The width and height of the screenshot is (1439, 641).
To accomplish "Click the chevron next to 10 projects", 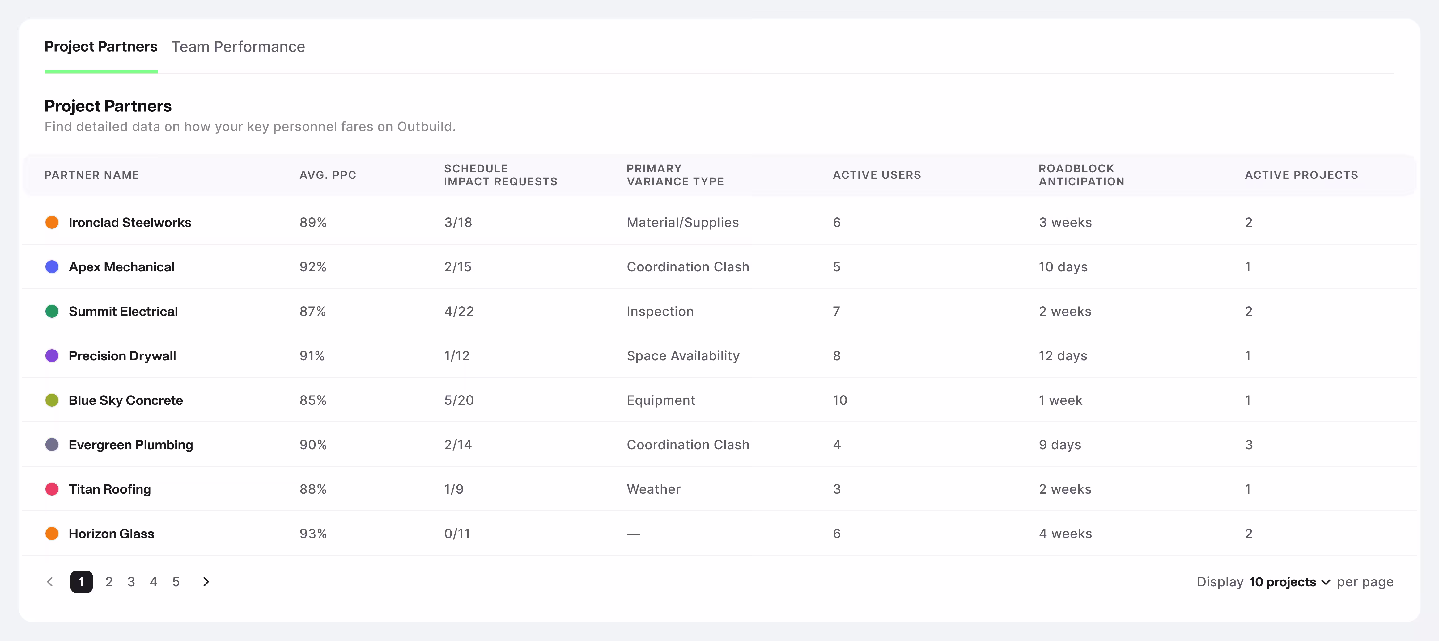I will click(x=1326, y=582).
